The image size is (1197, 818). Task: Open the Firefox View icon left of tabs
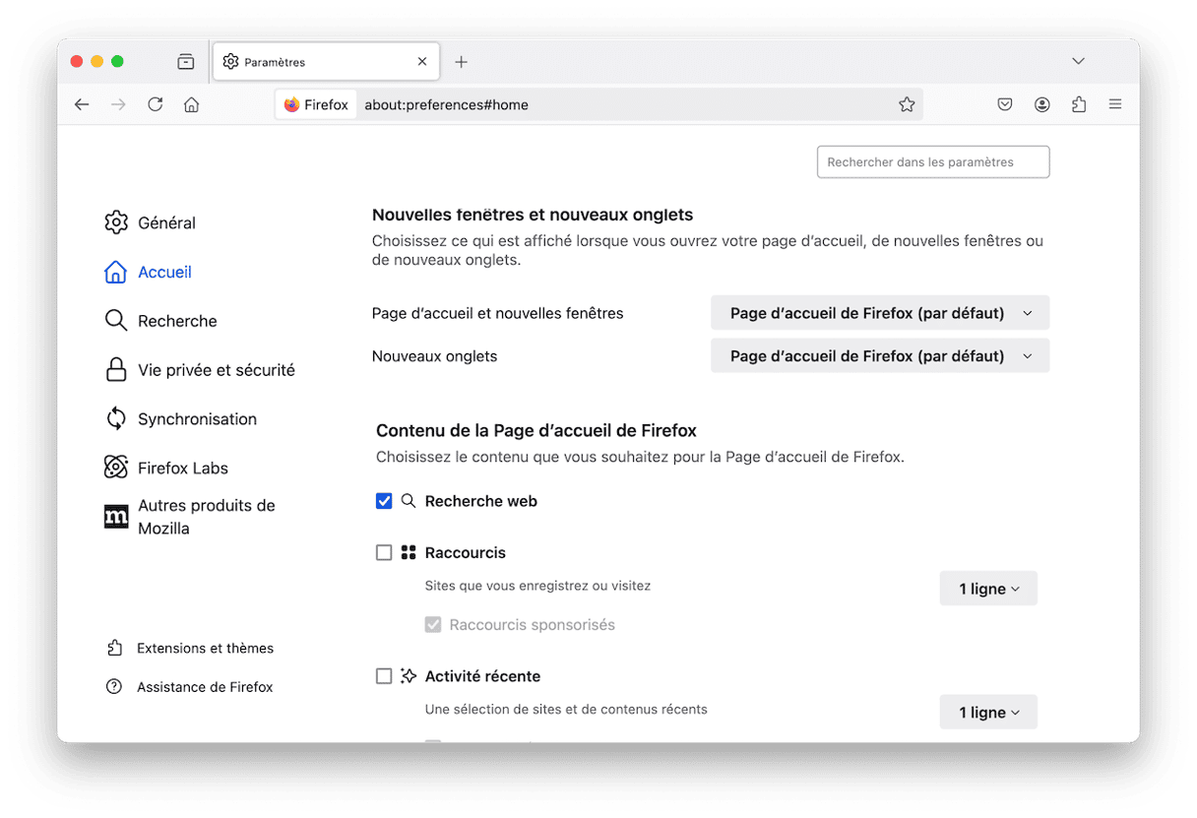(x=186, y=62)
